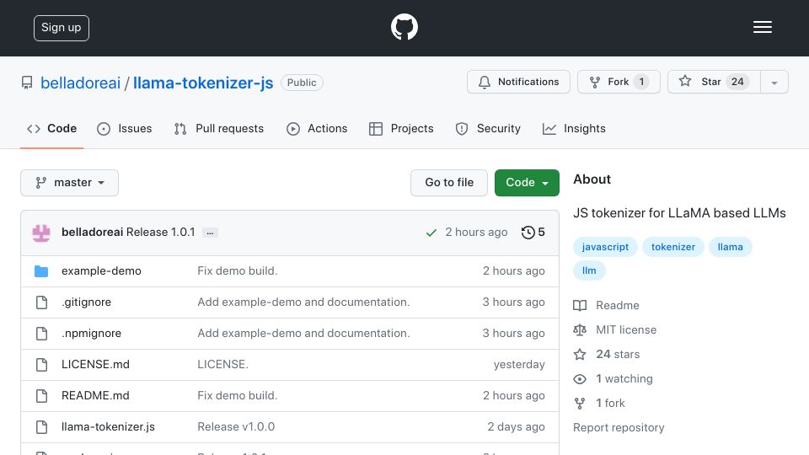Click the Sign up button
The height and width of the screenshot is (455, 809).
(x=62, y=28)
